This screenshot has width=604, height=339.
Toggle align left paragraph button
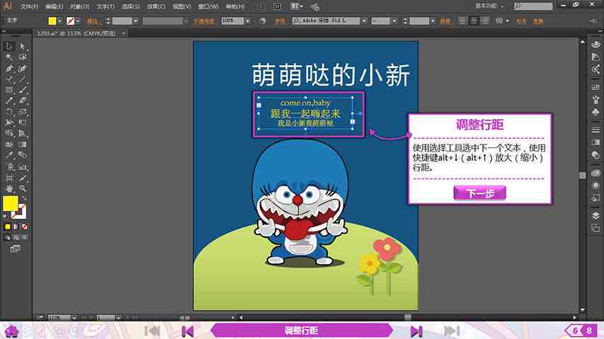pos(463,21)
